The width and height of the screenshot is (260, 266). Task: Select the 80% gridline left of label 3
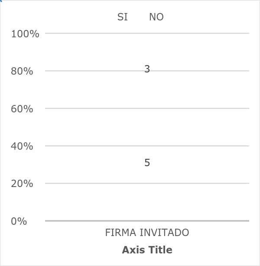pos(94,71)
